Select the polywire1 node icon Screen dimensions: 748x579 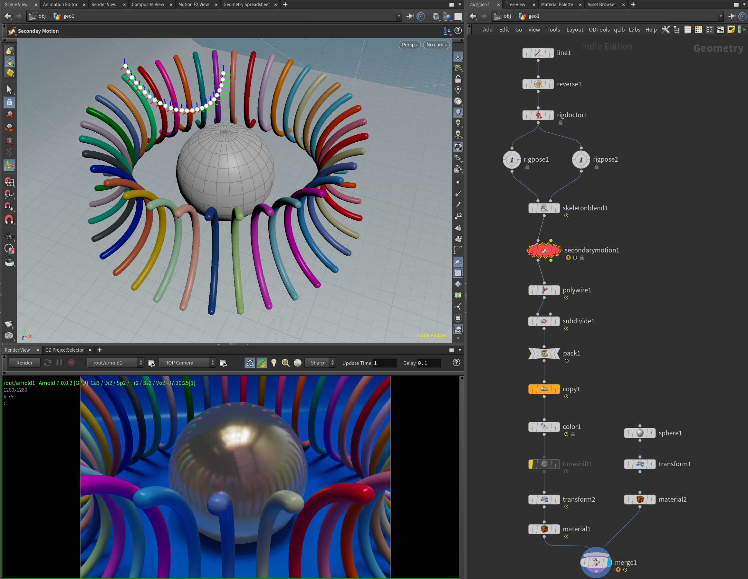pos(544,290)
